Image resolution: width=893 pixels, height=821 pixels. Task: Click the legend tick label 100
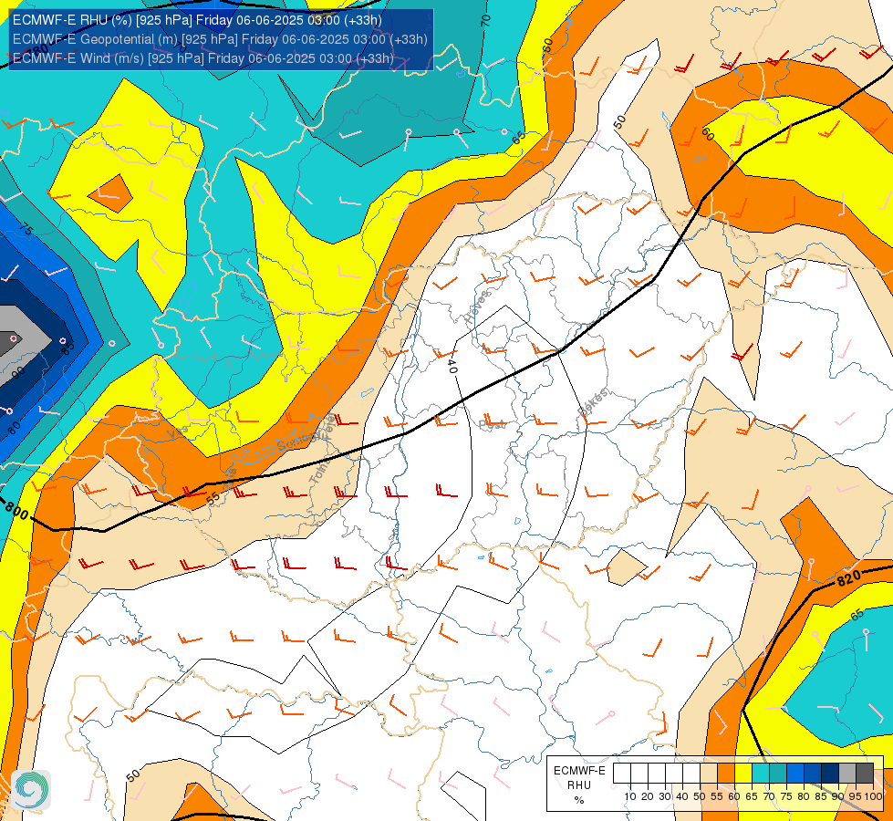tap(873, 796)
